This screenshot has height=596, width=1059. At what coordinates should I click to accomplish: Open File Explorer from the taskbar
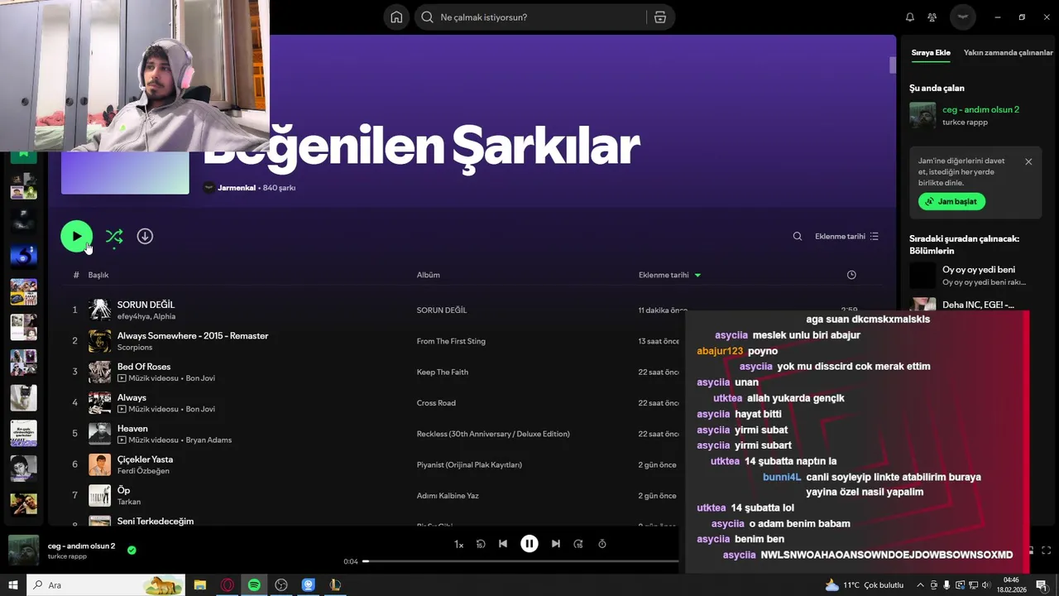(x=200, y=585)
